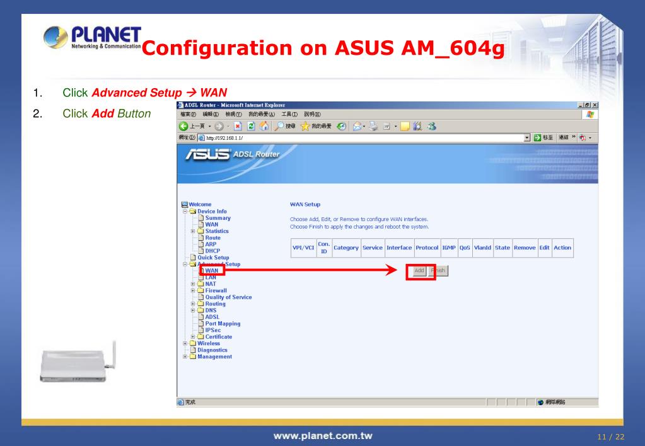The width and height of the screenshot is (645, 446).
Task: Open the 檔案(F) File menu
Action: 188,114
